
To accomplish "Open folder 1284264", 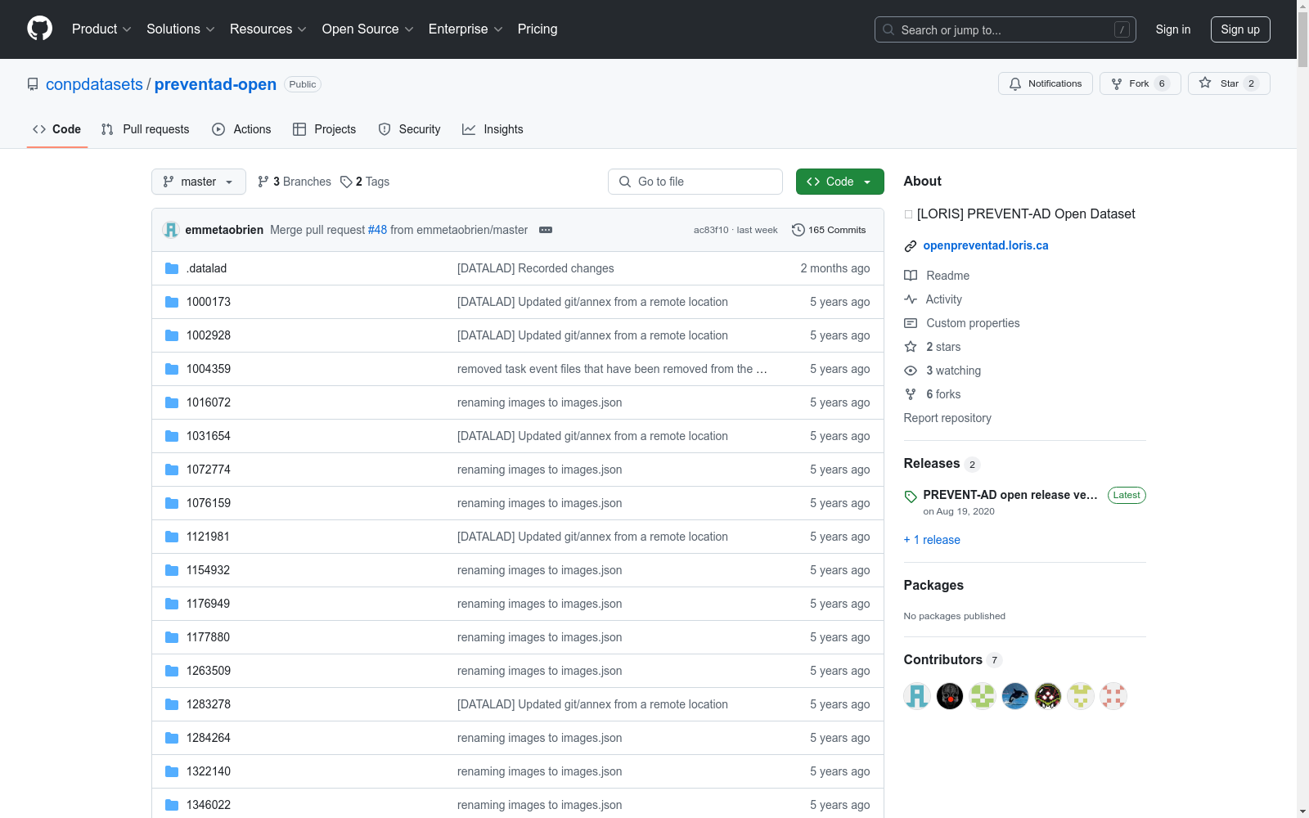I will click(209, 738).
